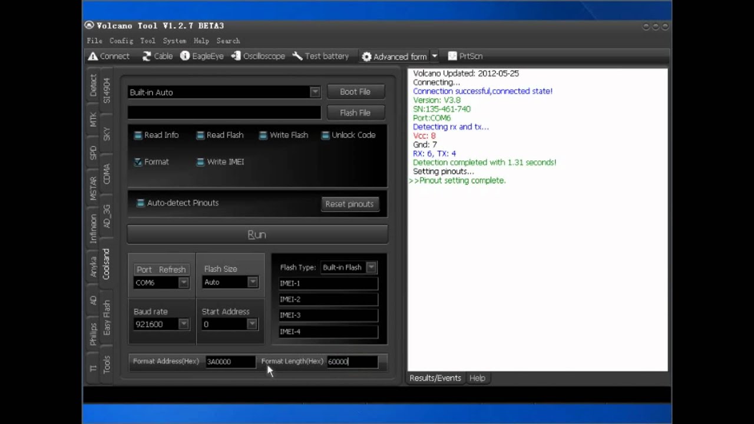Click PrtScn screenshot icon

tap(452, 56)
